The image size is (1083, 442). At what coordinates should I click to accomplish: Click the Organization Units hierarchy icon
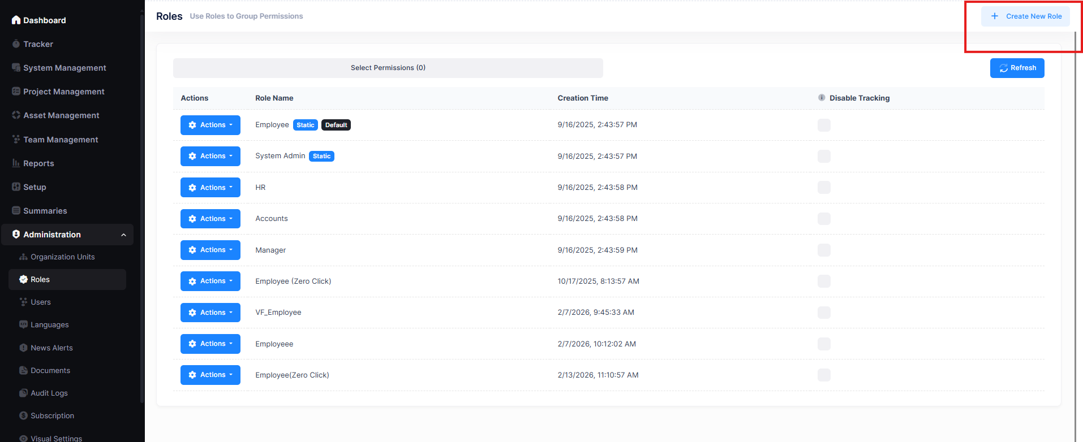[23, 257]
